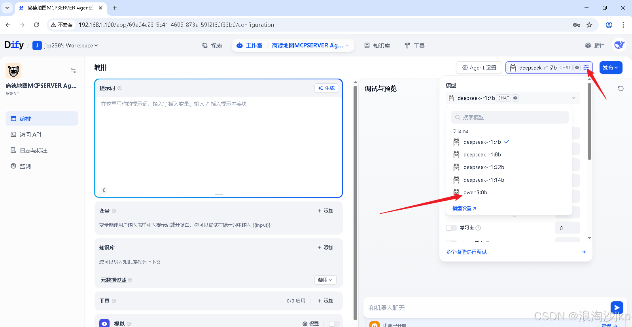Close the Dify browser tab
The image size is (632, 327).
(x=100, y=8)
